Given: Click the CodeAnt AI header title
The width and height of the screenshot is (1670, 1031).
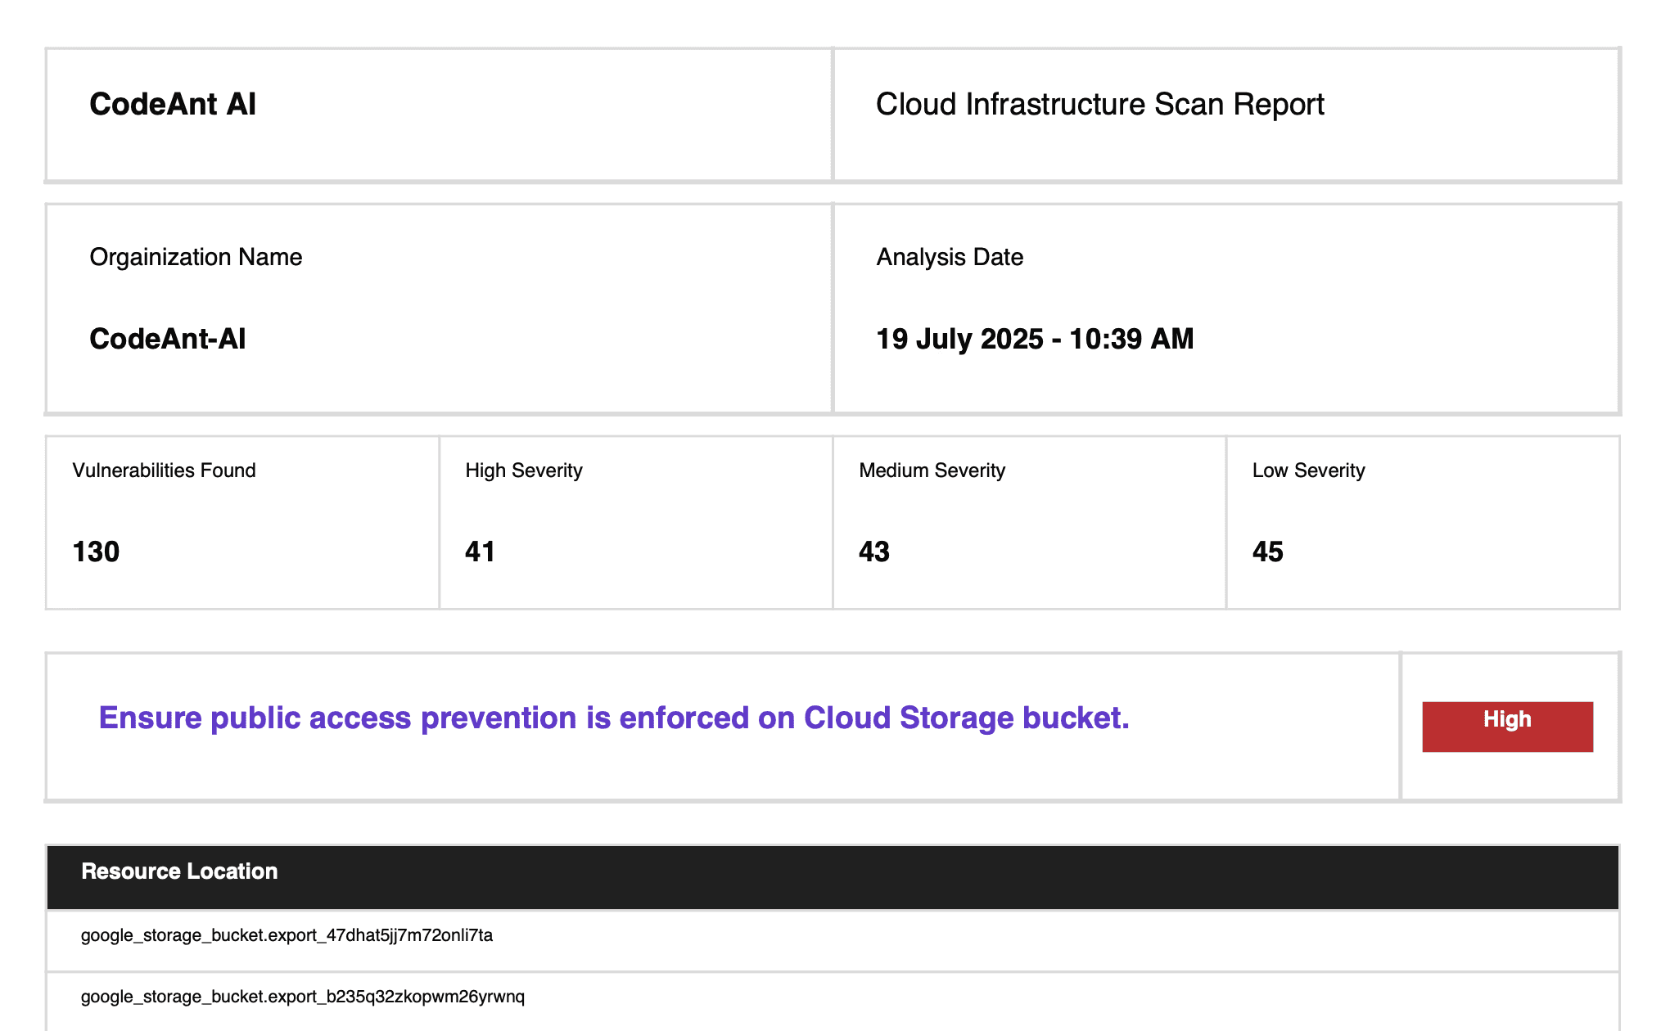Looking at the screenshot, I should 173,105.
